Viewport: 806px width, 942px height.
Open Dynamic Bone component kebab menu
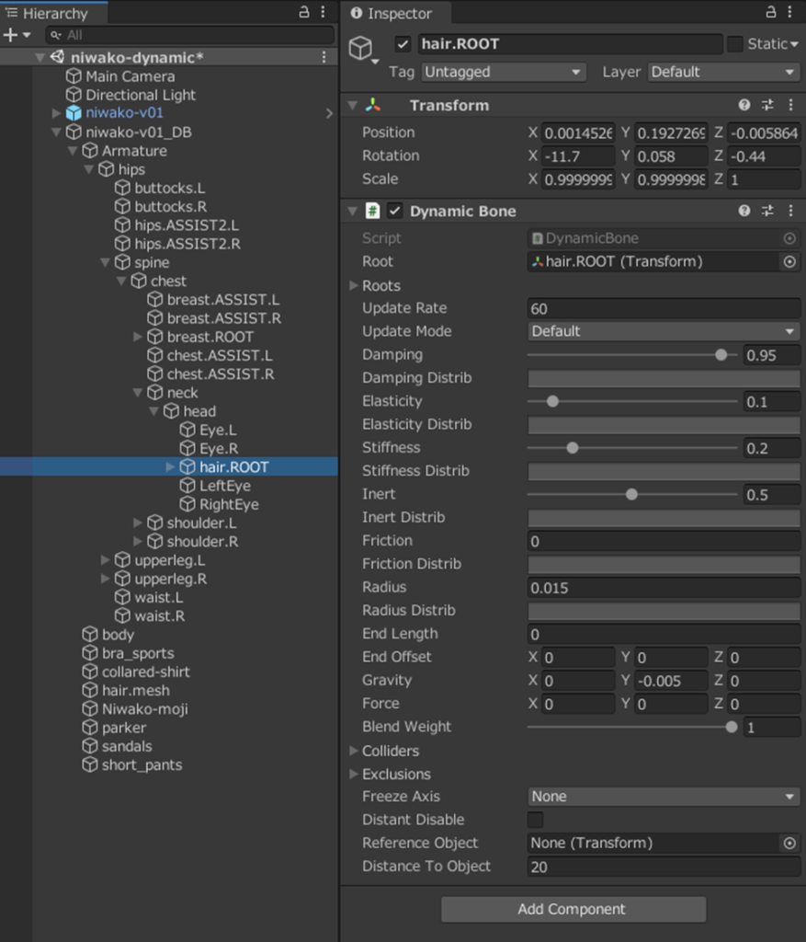pos(790,212)
